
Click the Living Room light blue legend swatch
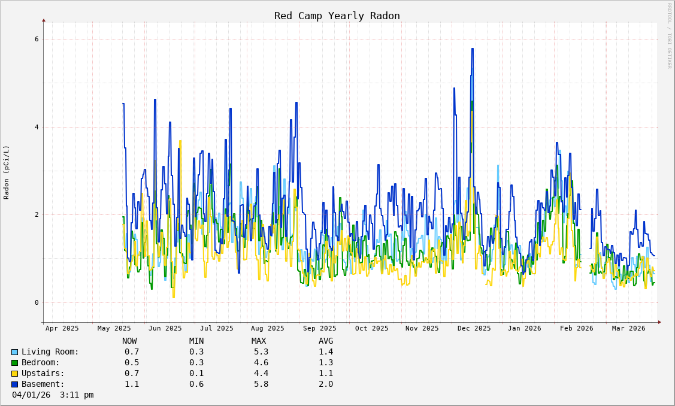(14, 352)
